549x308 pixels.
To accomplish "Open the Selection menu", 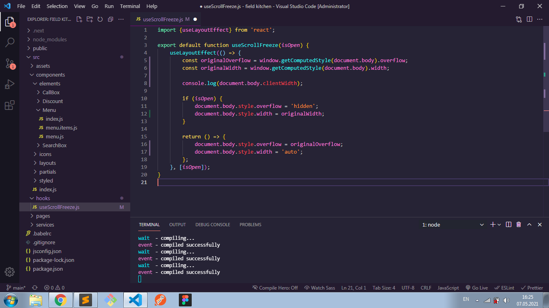I will coord(57,6).
